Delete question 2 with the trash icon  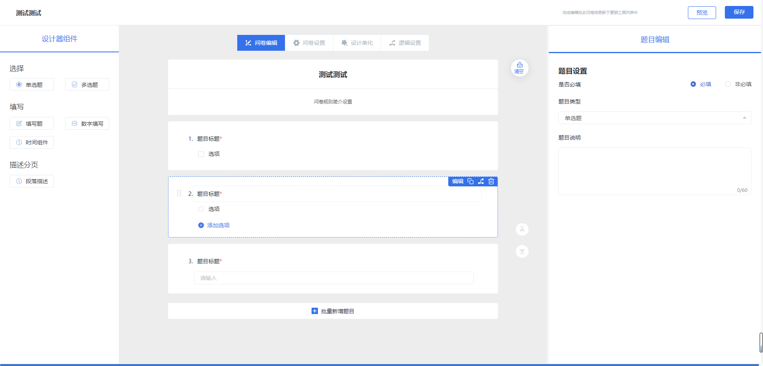click(x=491, y=181)
